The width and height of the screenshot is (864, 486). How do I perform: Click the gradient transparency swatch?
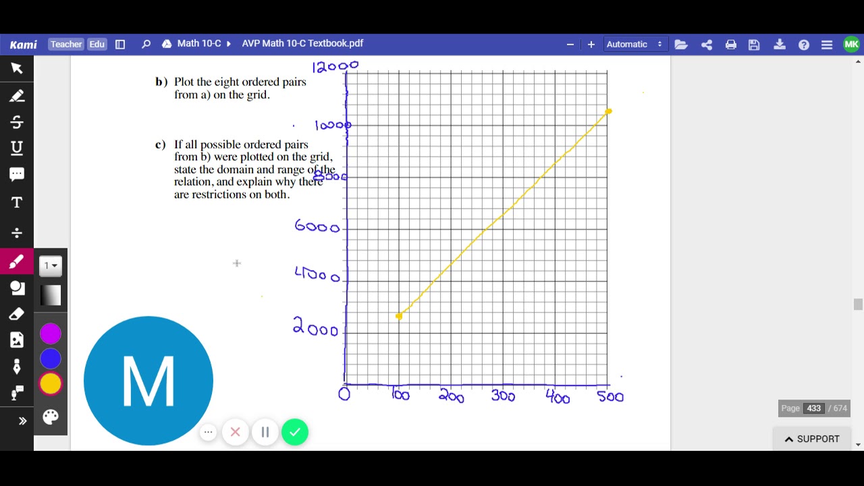tap(51, 295)
